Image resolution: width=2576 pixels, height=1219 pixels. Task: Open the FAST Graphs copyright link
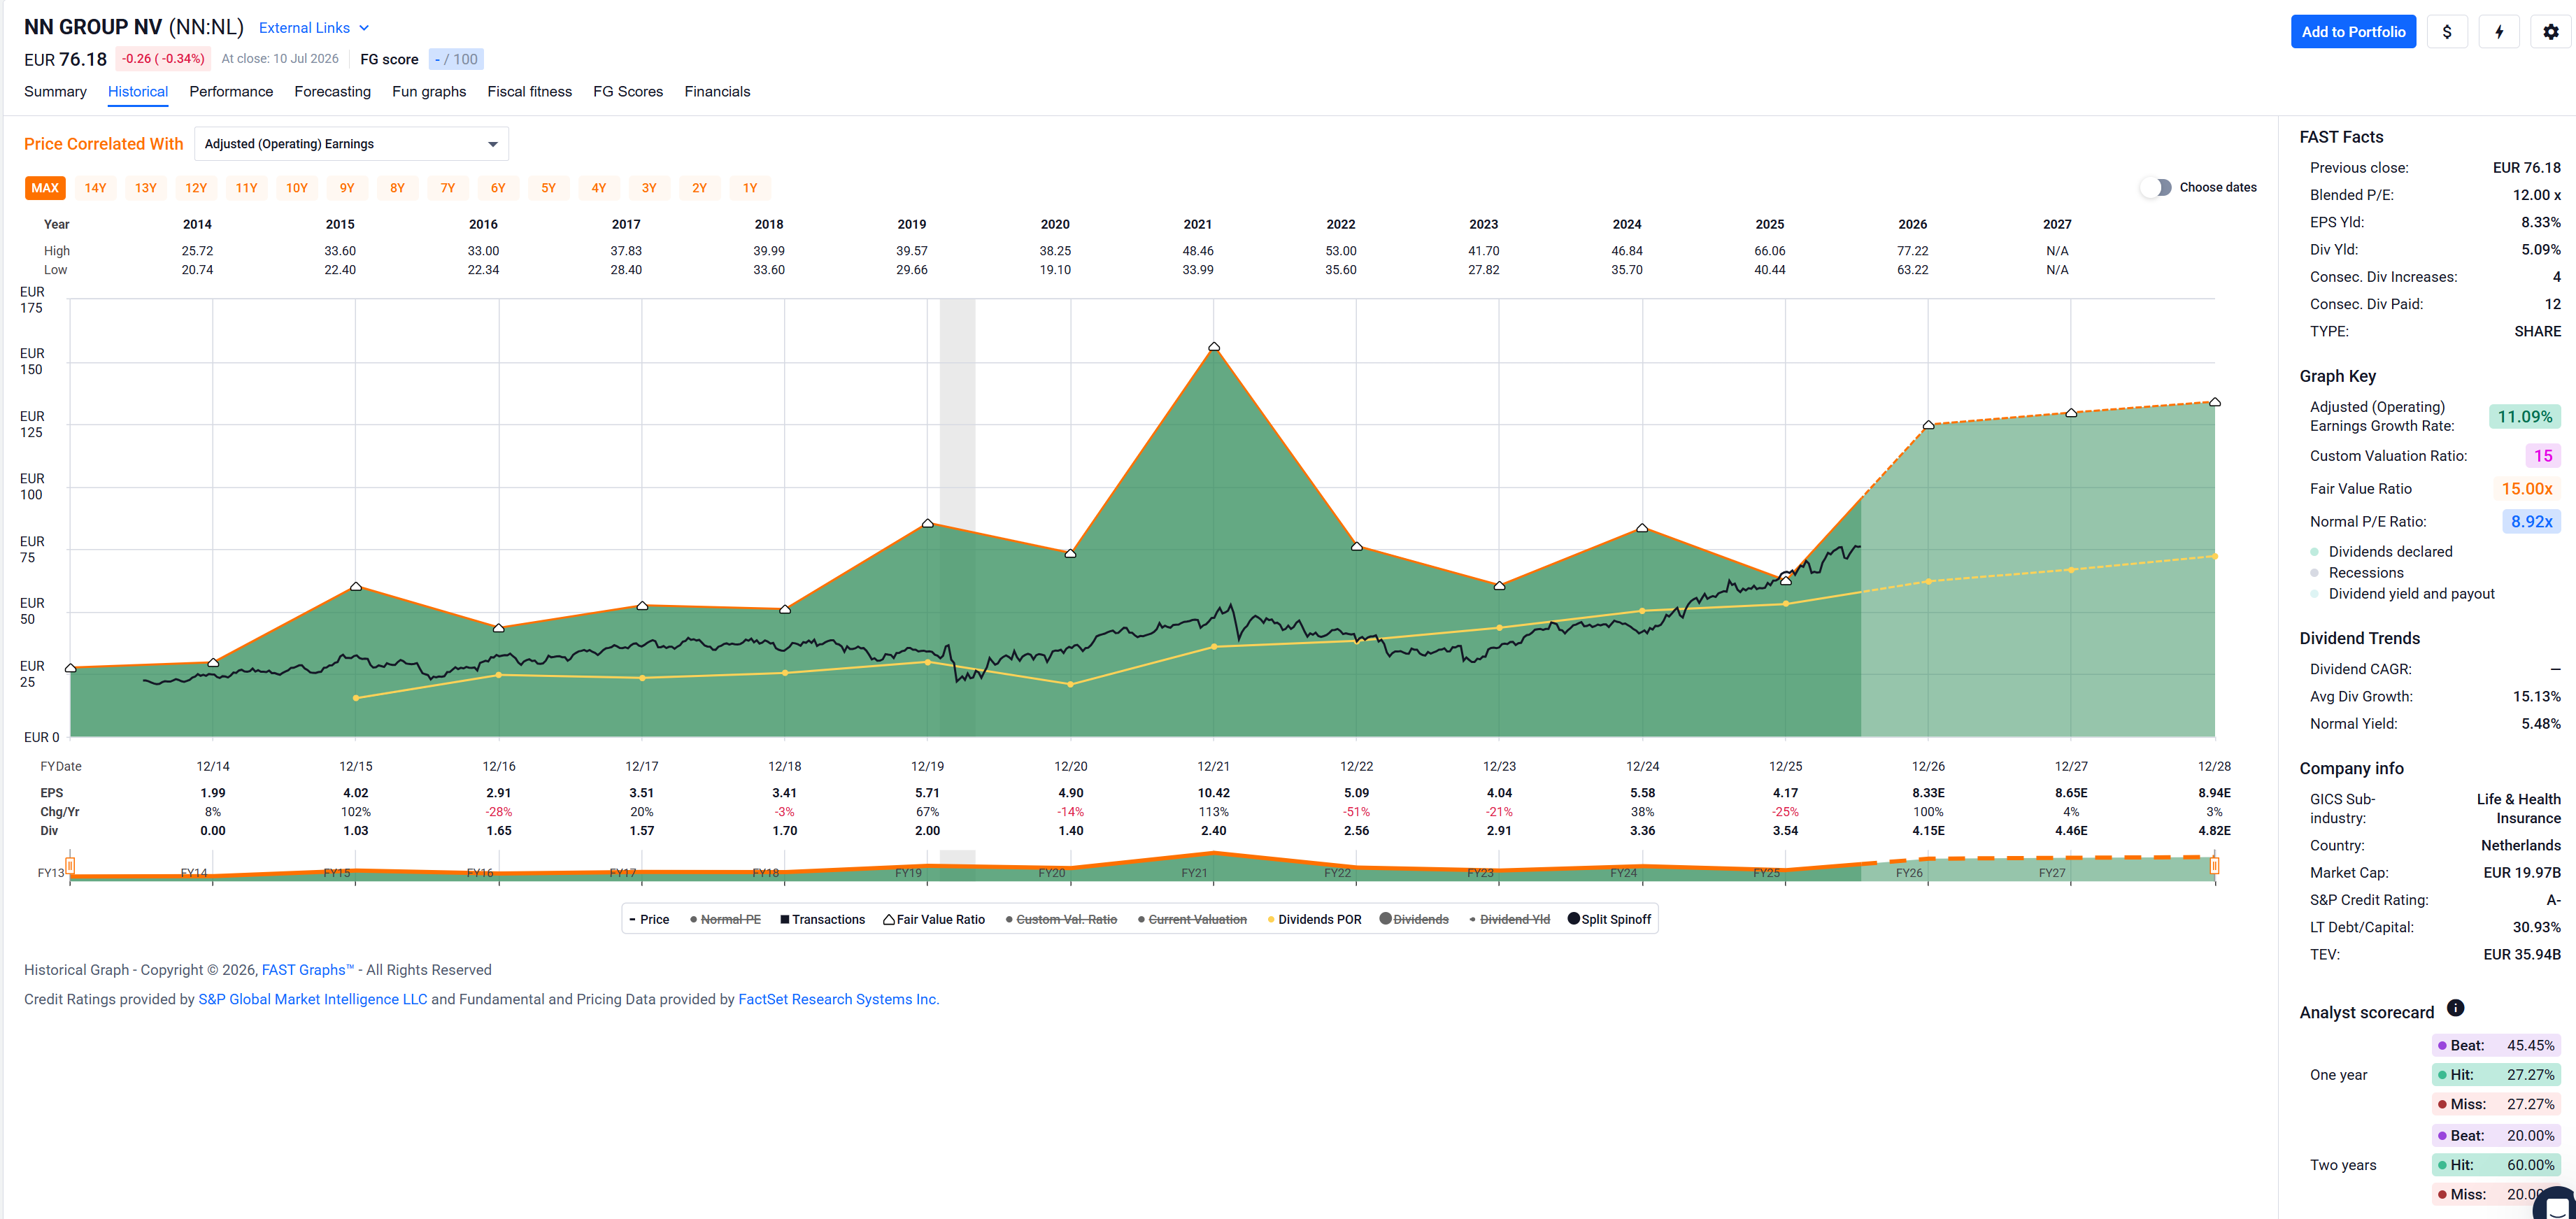tap(308, 970)
